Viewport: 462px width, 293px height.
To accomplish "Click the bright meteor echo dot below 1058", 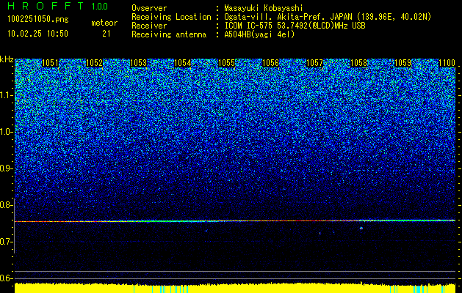I will point(361,228).
